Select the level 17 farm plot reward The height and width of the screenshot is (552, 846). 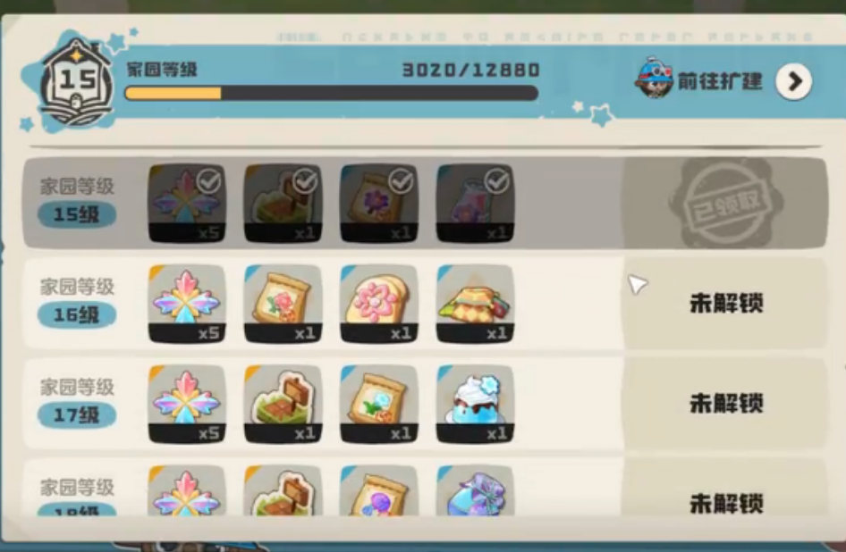(x=283, y=404)
